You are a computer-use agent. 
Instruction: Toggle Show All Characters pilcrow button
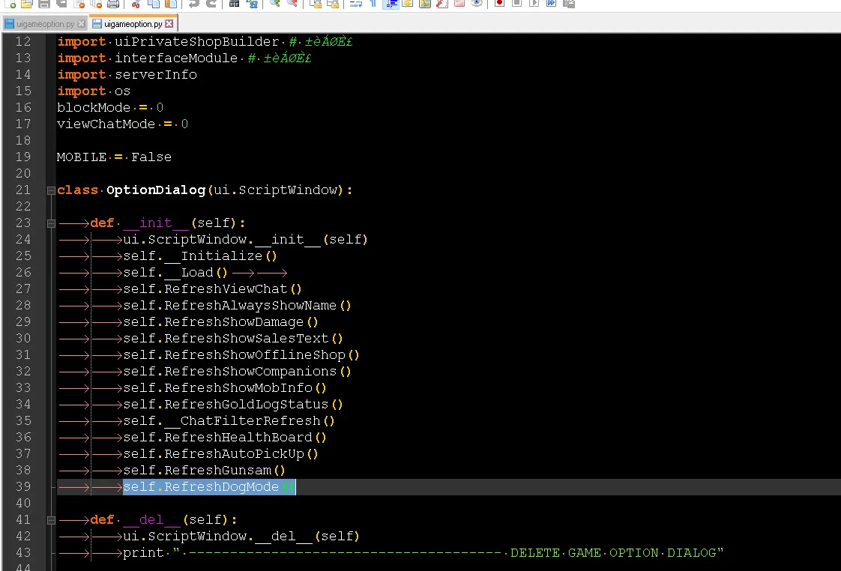(373, 4)
